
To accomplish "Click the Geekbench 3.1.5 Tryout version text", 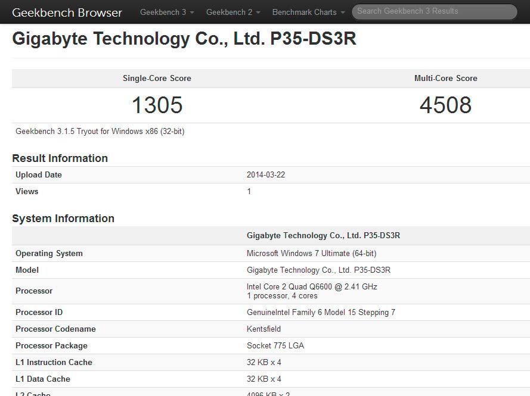I will pos(100,132).
